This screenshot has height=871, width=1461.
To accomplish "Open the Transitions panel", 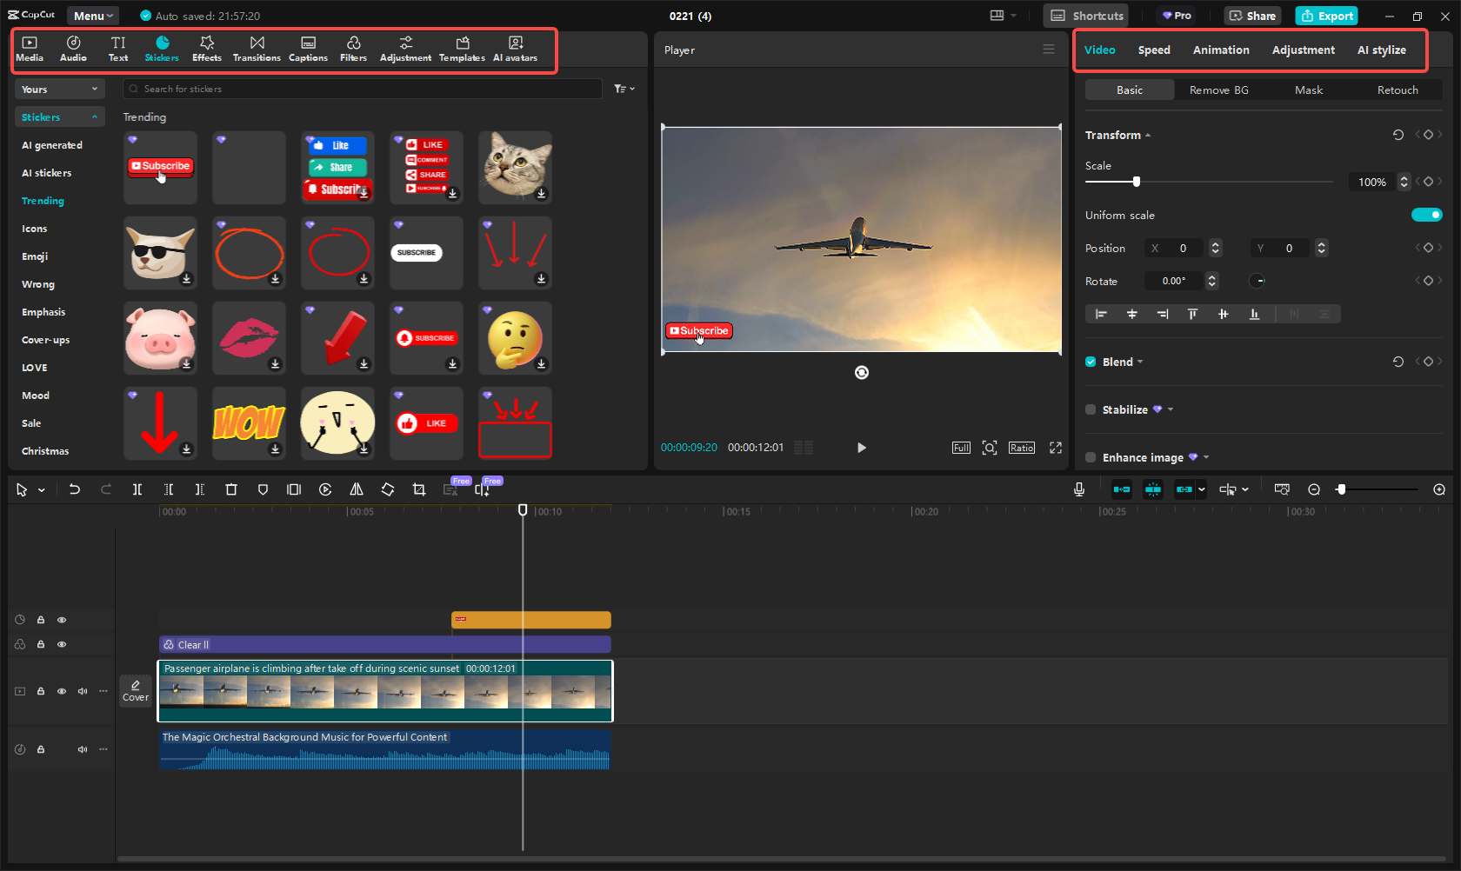I will 257,49.
